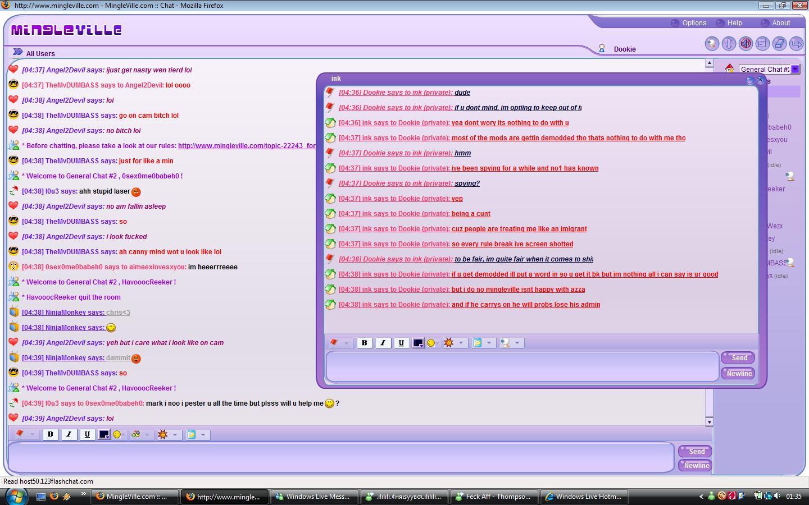The image size is (809, 505).
Task: Click the webcam icon in the private chat toolbar
Action: pos(505,343)
